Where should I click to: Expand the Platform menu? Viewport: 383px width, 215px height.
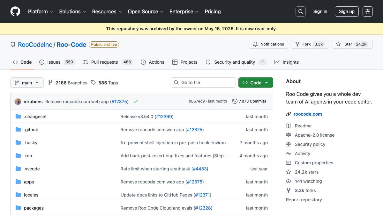41,11
